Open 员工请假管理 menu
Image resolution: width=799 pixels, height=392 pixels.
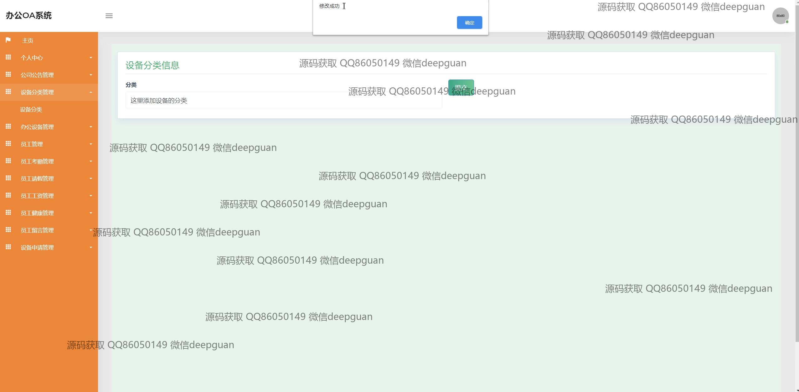(x=37, y=178)
